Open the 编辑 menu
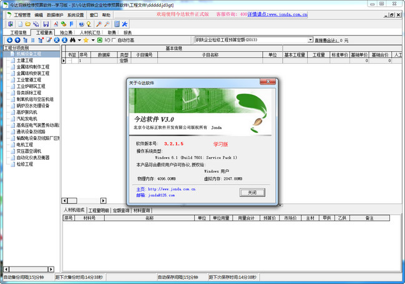Viewport: 405px width, 284px height. (x=39, y=15)
